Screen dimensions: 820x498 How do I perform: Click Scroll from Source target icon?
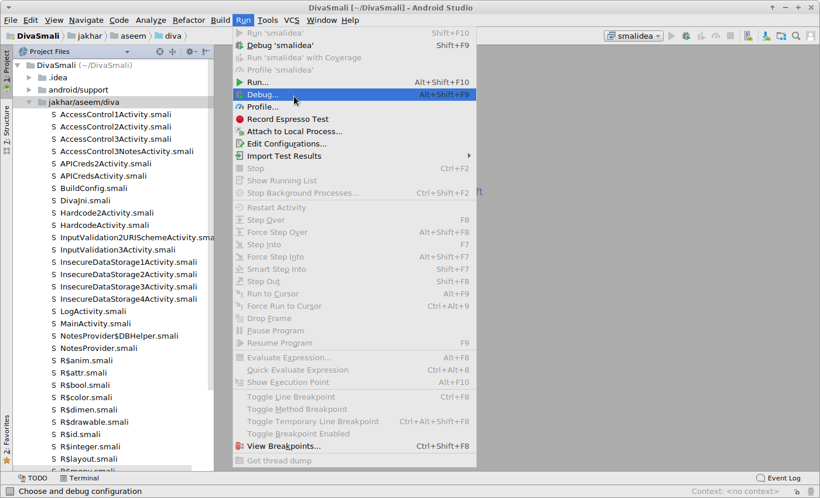pos(160,52)
